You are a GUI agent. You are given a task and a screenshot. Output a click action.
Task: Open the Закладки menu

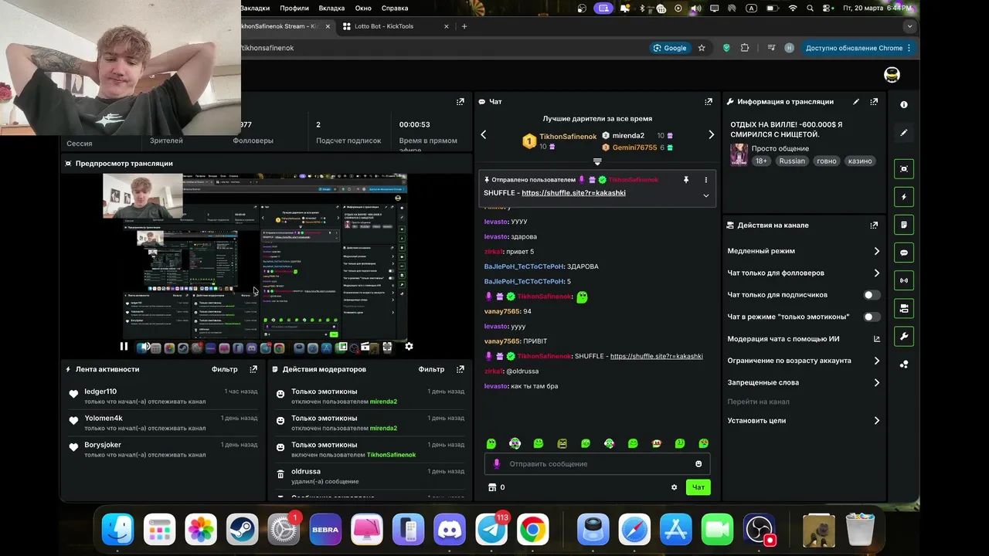[x=256, y=8]
